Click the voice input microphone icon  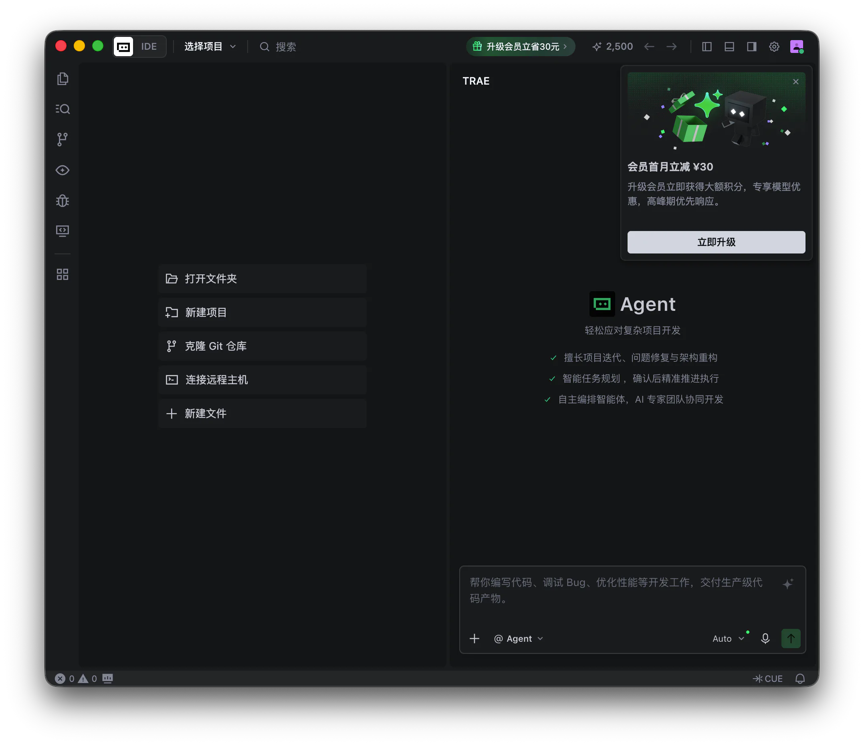tap(765, 639)
